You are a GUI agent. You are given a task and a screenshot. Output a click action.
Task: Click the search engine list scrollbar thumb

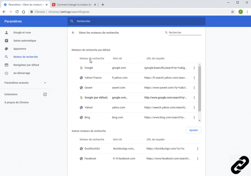pyautogui.click(x=199, y=89)
